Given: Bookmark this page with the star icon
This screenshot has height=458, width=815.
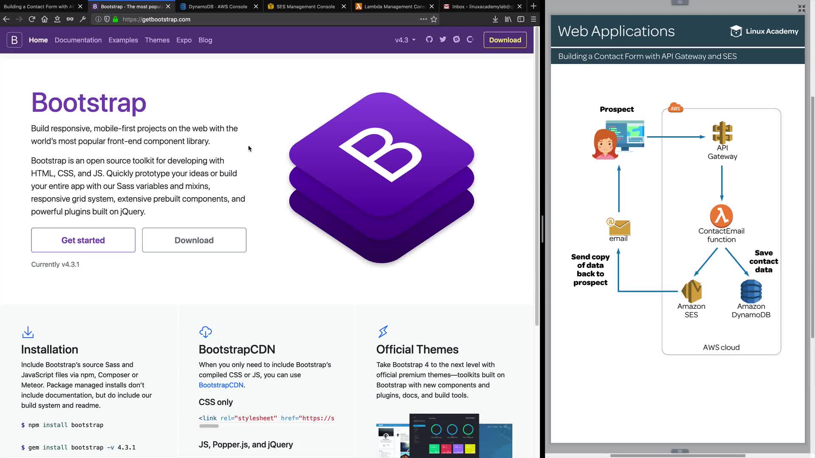Looking at the screenshot, I should tap(434, 19).
